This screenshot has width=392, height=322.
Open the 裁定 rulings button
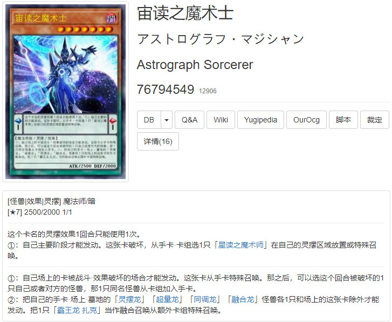tap(375, 120)
